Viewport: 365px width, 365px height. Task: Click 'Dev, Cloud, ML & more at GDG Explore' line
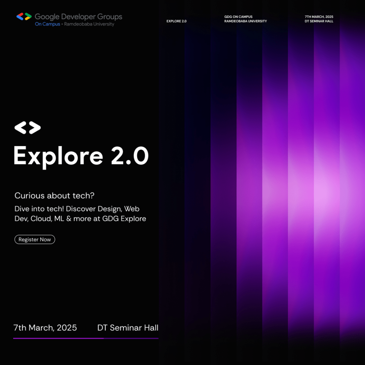point(80,219)
